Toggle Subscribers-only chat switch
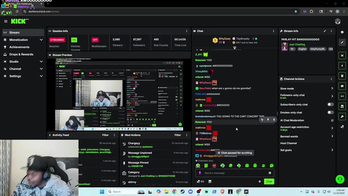Screen dimensions: 348x196 click(330, 105)
